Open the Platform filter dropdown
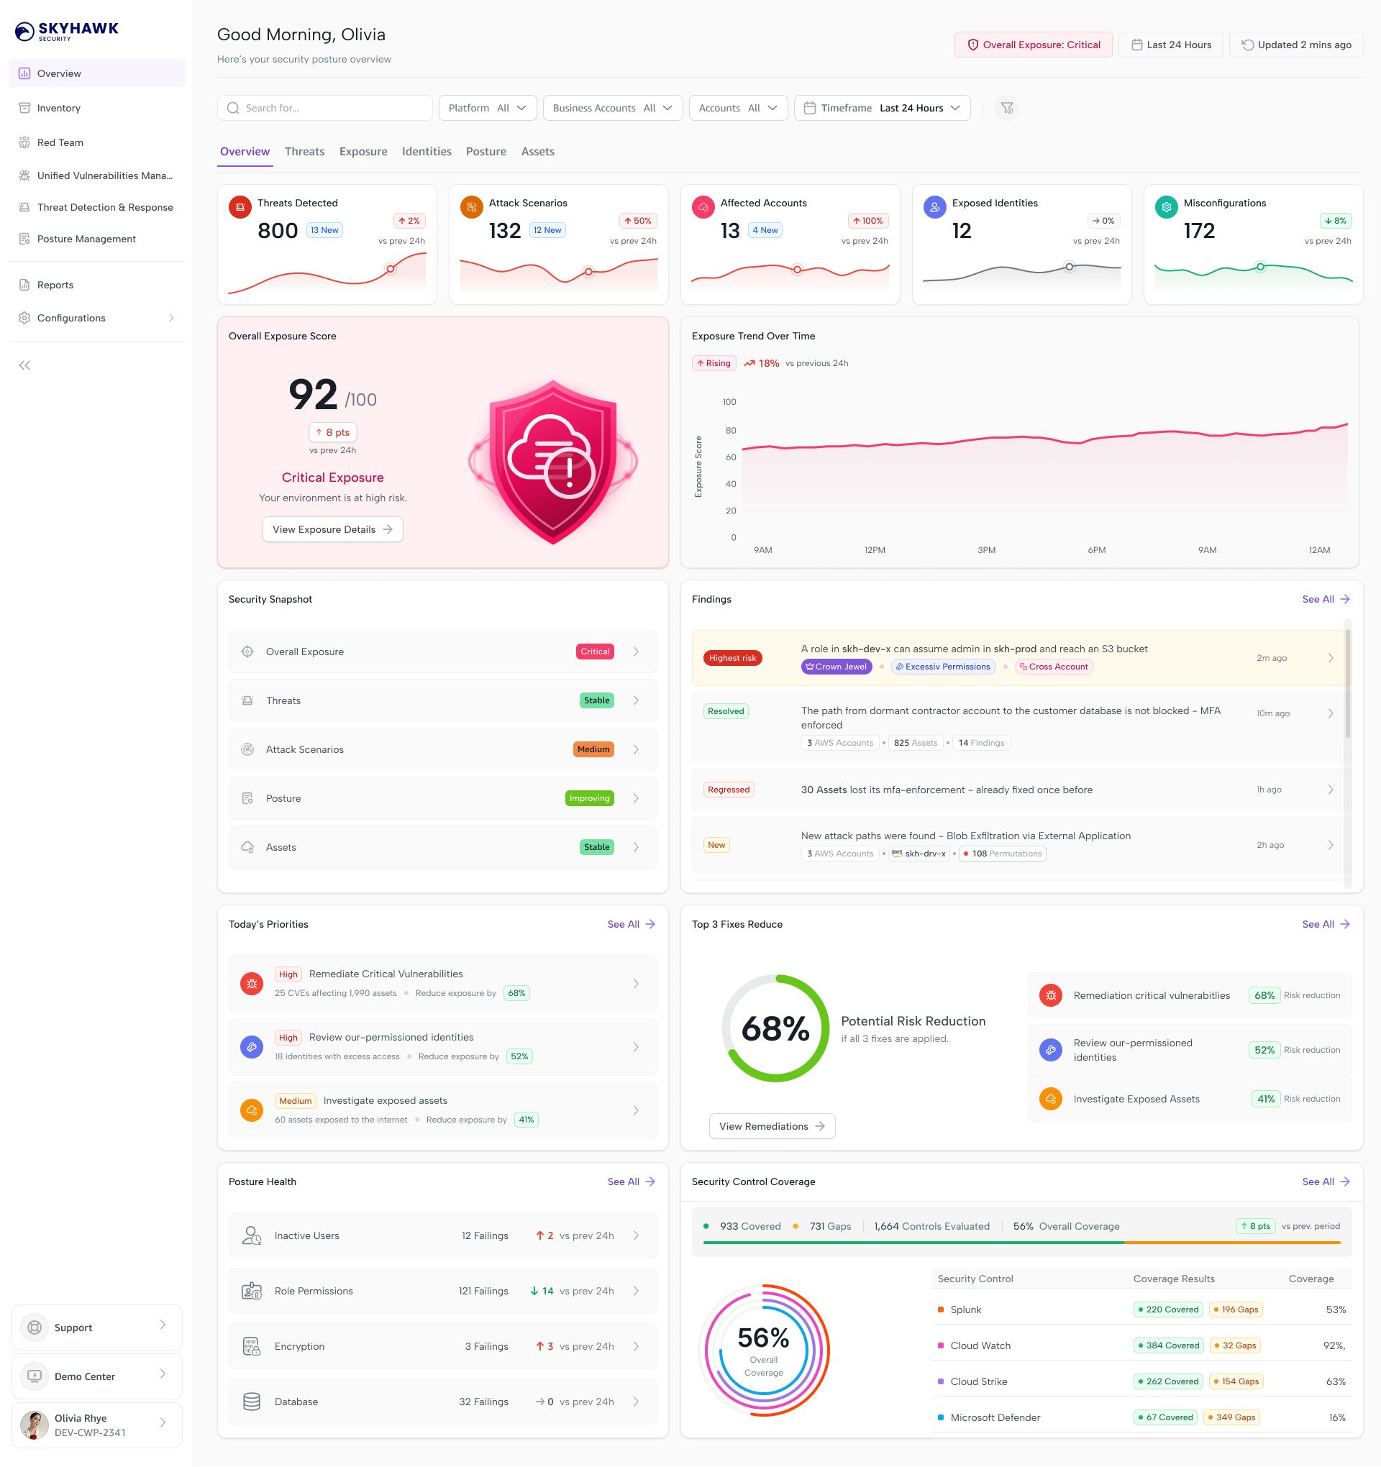 [488, 108]
